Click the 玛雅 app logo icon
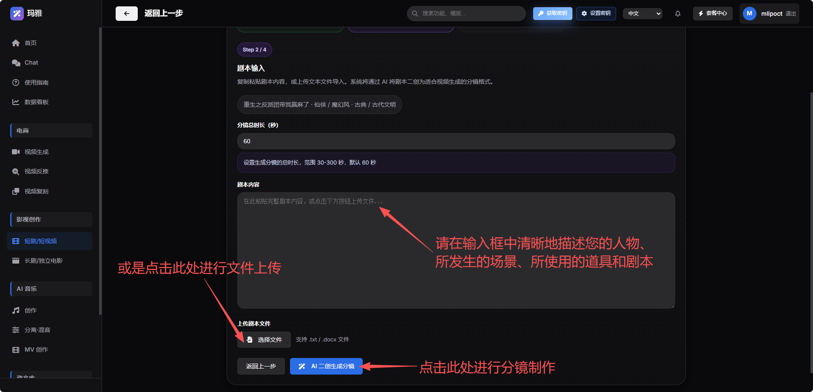Screen dimensions: 813x392 17,14
